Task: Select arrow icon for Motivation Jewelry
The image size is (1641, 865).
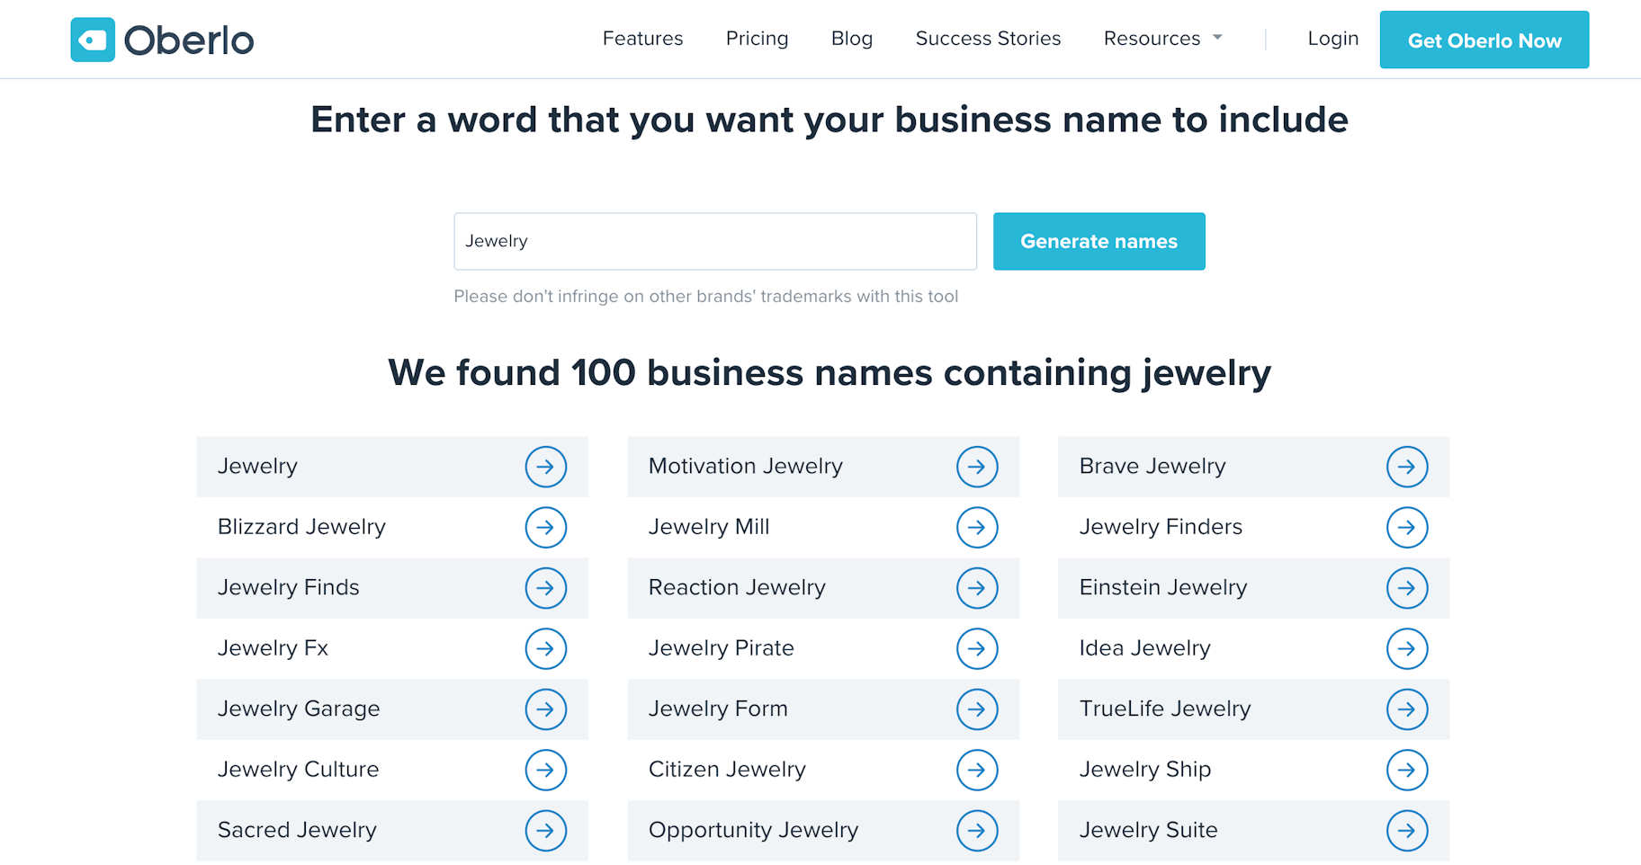Action: 976,467
